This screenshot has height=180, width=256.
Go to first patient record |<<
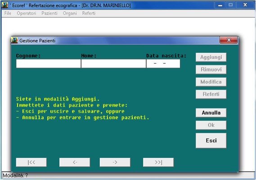click(31, 162)
